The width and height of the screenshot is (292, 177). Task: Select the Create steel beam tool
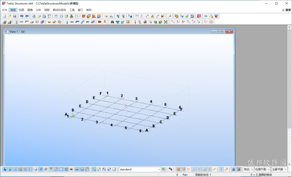pyautogui.click(x=72, y=22)
